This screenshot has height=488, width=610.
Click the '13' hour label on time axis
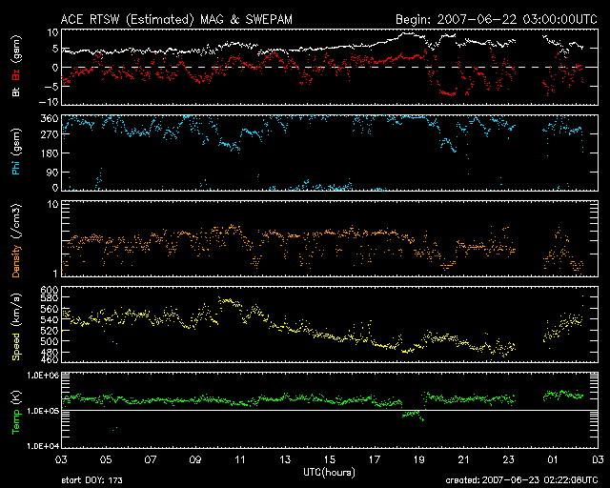285,460
